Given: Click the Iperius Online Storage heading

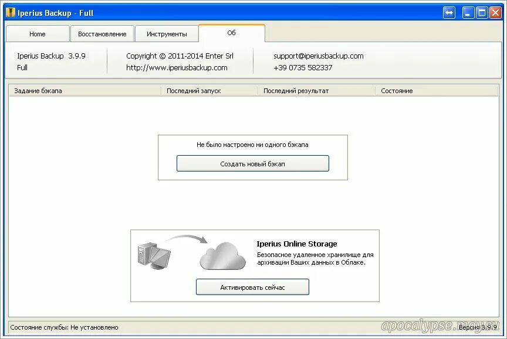Looking at the screenshot, I should pyautogui.click(x=297, y=244).
